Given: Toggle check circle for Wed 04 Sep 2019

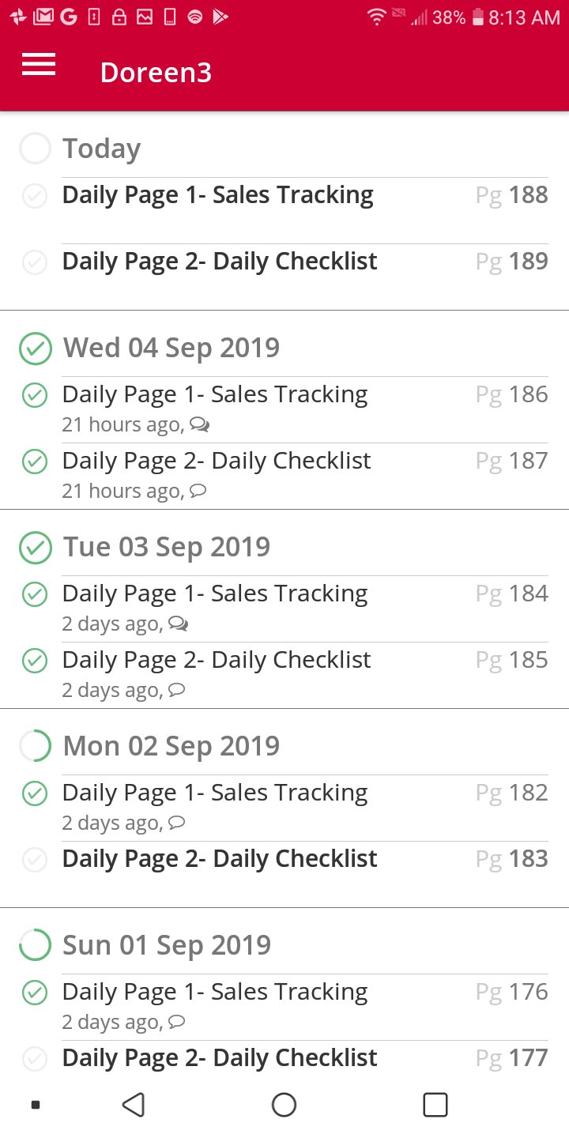Looking at the screenshot, I should [x=35, y=349].
